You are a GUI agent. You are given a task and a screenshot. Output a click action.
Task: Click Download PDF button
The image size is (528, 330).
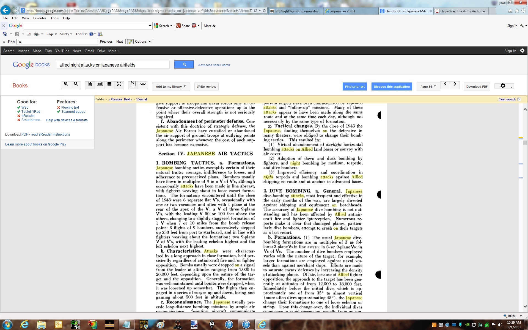pos(477,87)
